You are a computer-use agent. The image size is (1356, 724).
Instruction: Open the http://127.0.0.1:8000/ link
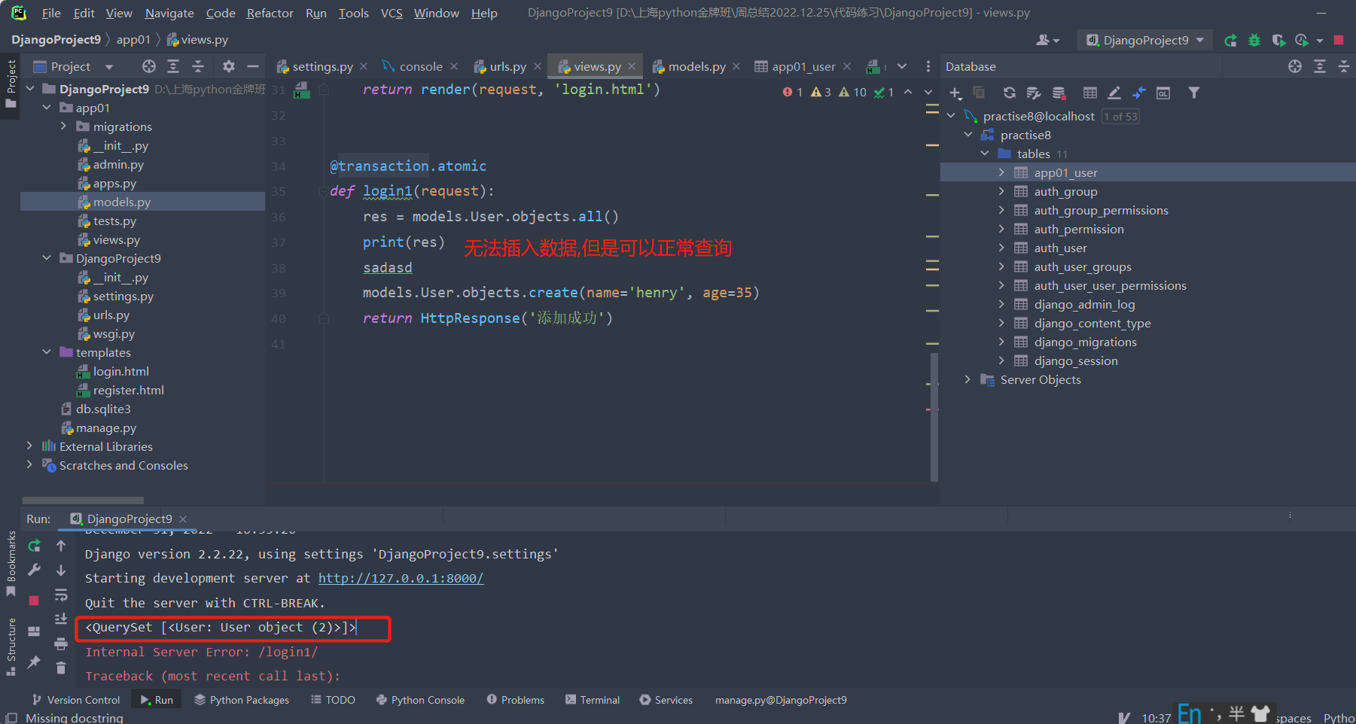point(401,578)
